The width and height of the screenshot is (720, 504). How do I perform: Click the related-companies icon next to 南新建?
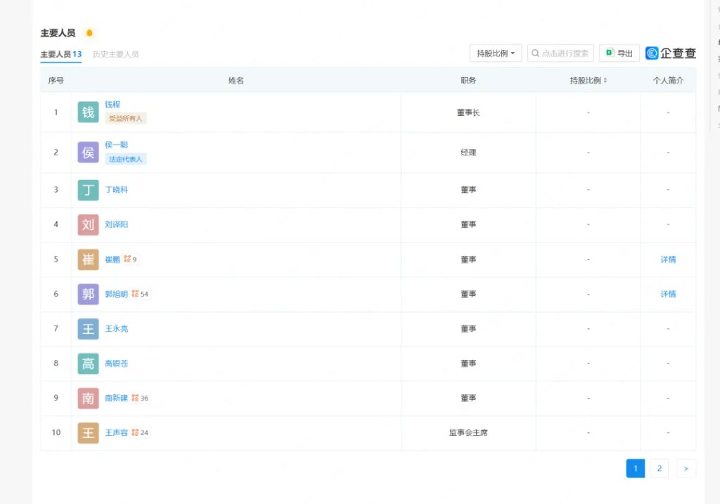coord(135,398)
